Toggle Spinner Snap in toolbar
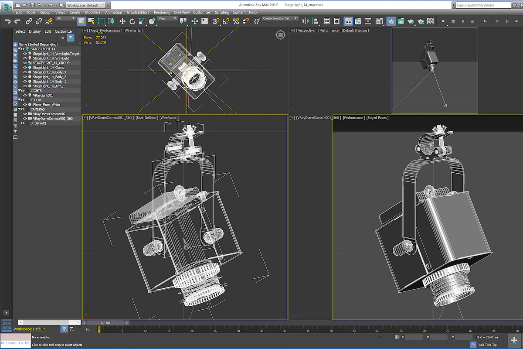Viewport: 523px width, 349px height. (x=245, y=21)
